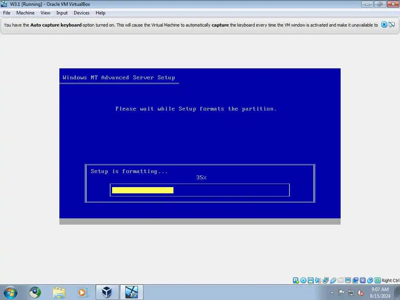Viewport: 400px width, 300px height.
Task: Click the mouse integration status icon
Action: 370,280
